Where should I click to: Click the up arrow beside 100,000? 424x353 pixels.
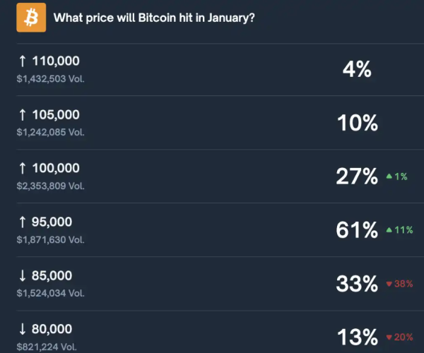(21, 169)
